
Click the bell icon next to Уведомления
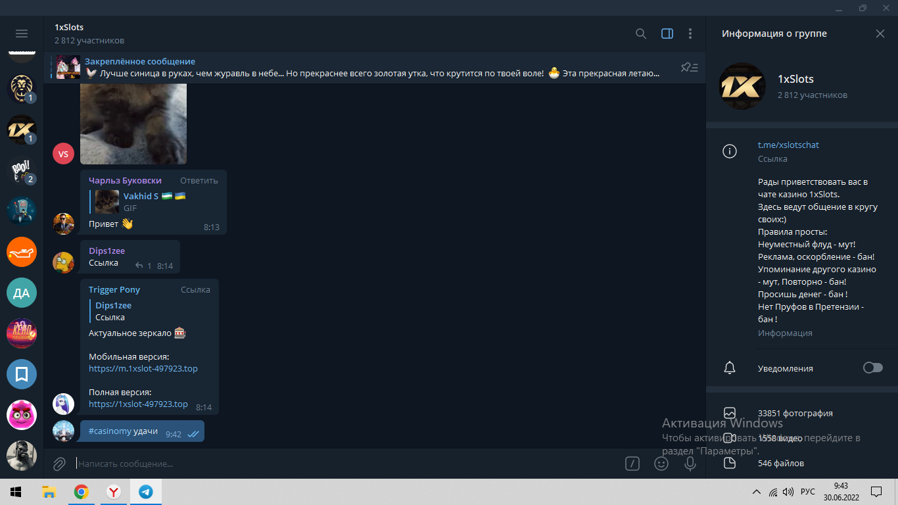730,368
